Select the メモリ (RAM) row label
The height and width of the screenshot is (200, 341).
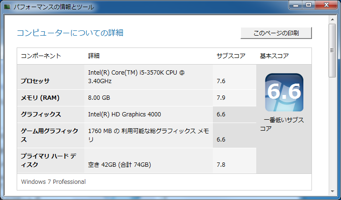pos(40,97)
